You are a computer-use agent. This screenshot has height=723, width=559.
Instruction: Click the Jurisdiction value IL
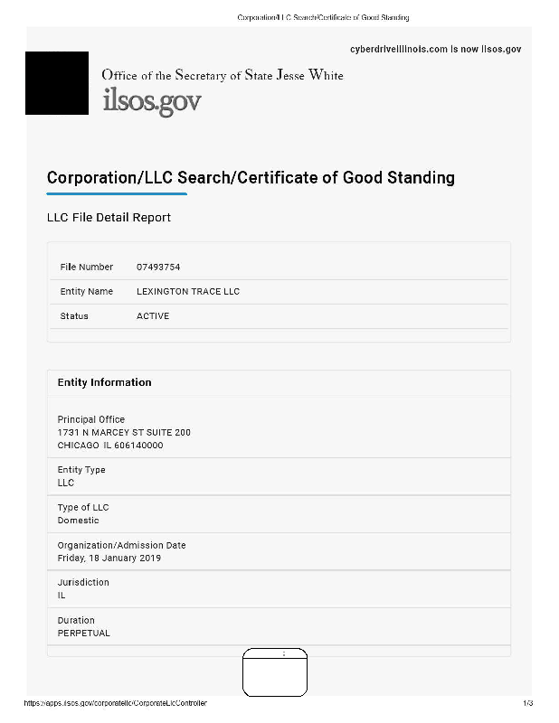(x=62, y=596)
